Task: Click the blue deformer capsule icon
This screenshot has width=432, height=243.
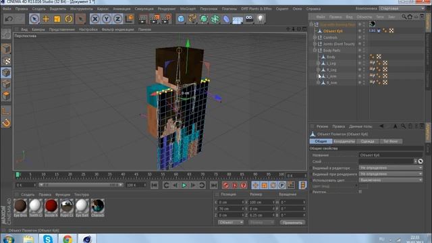Action: pos(226,19)
